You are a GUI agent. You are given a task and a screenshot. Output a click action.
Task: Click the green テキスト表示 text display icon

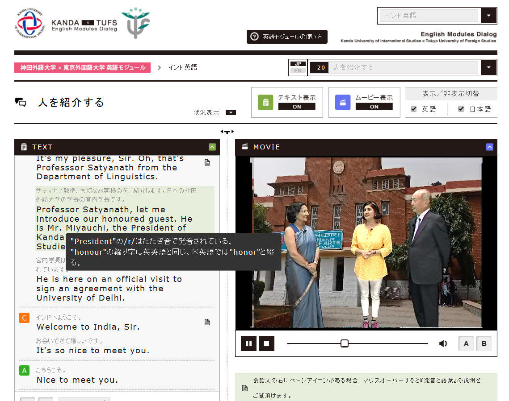[x=266, y=102]
